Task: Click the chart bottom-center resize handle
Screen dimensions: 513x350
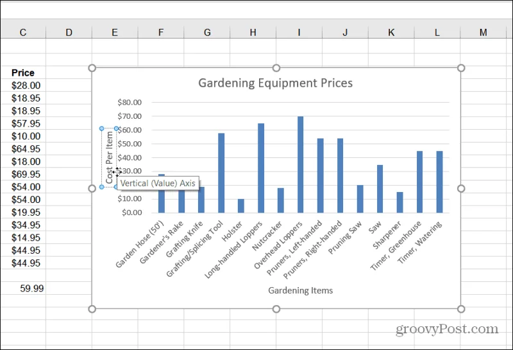Action: pyautogui.click(x=276, y=309)
